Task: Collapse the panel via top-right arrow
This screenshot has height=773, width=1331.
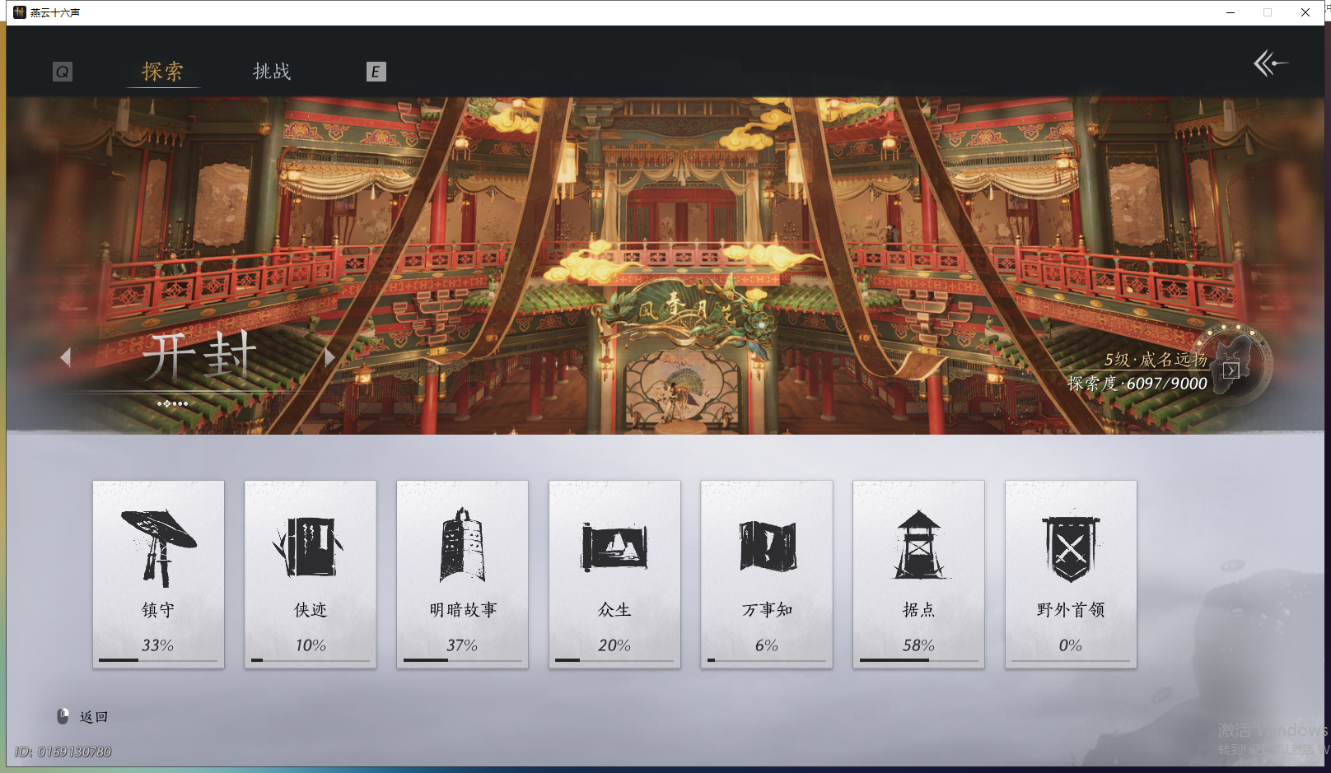Action: [x=1270, y=62]
